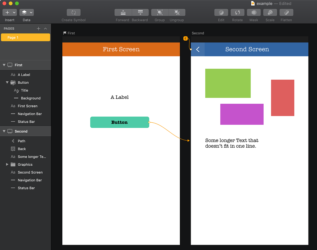
Task: Expand the Graphics folder in the layer list
Action: [7, 164]
